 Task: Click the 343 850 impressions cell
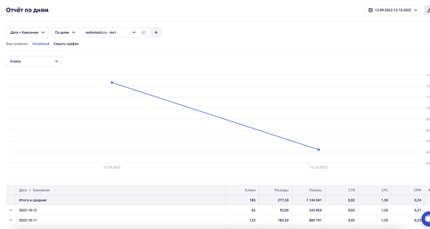316,210
